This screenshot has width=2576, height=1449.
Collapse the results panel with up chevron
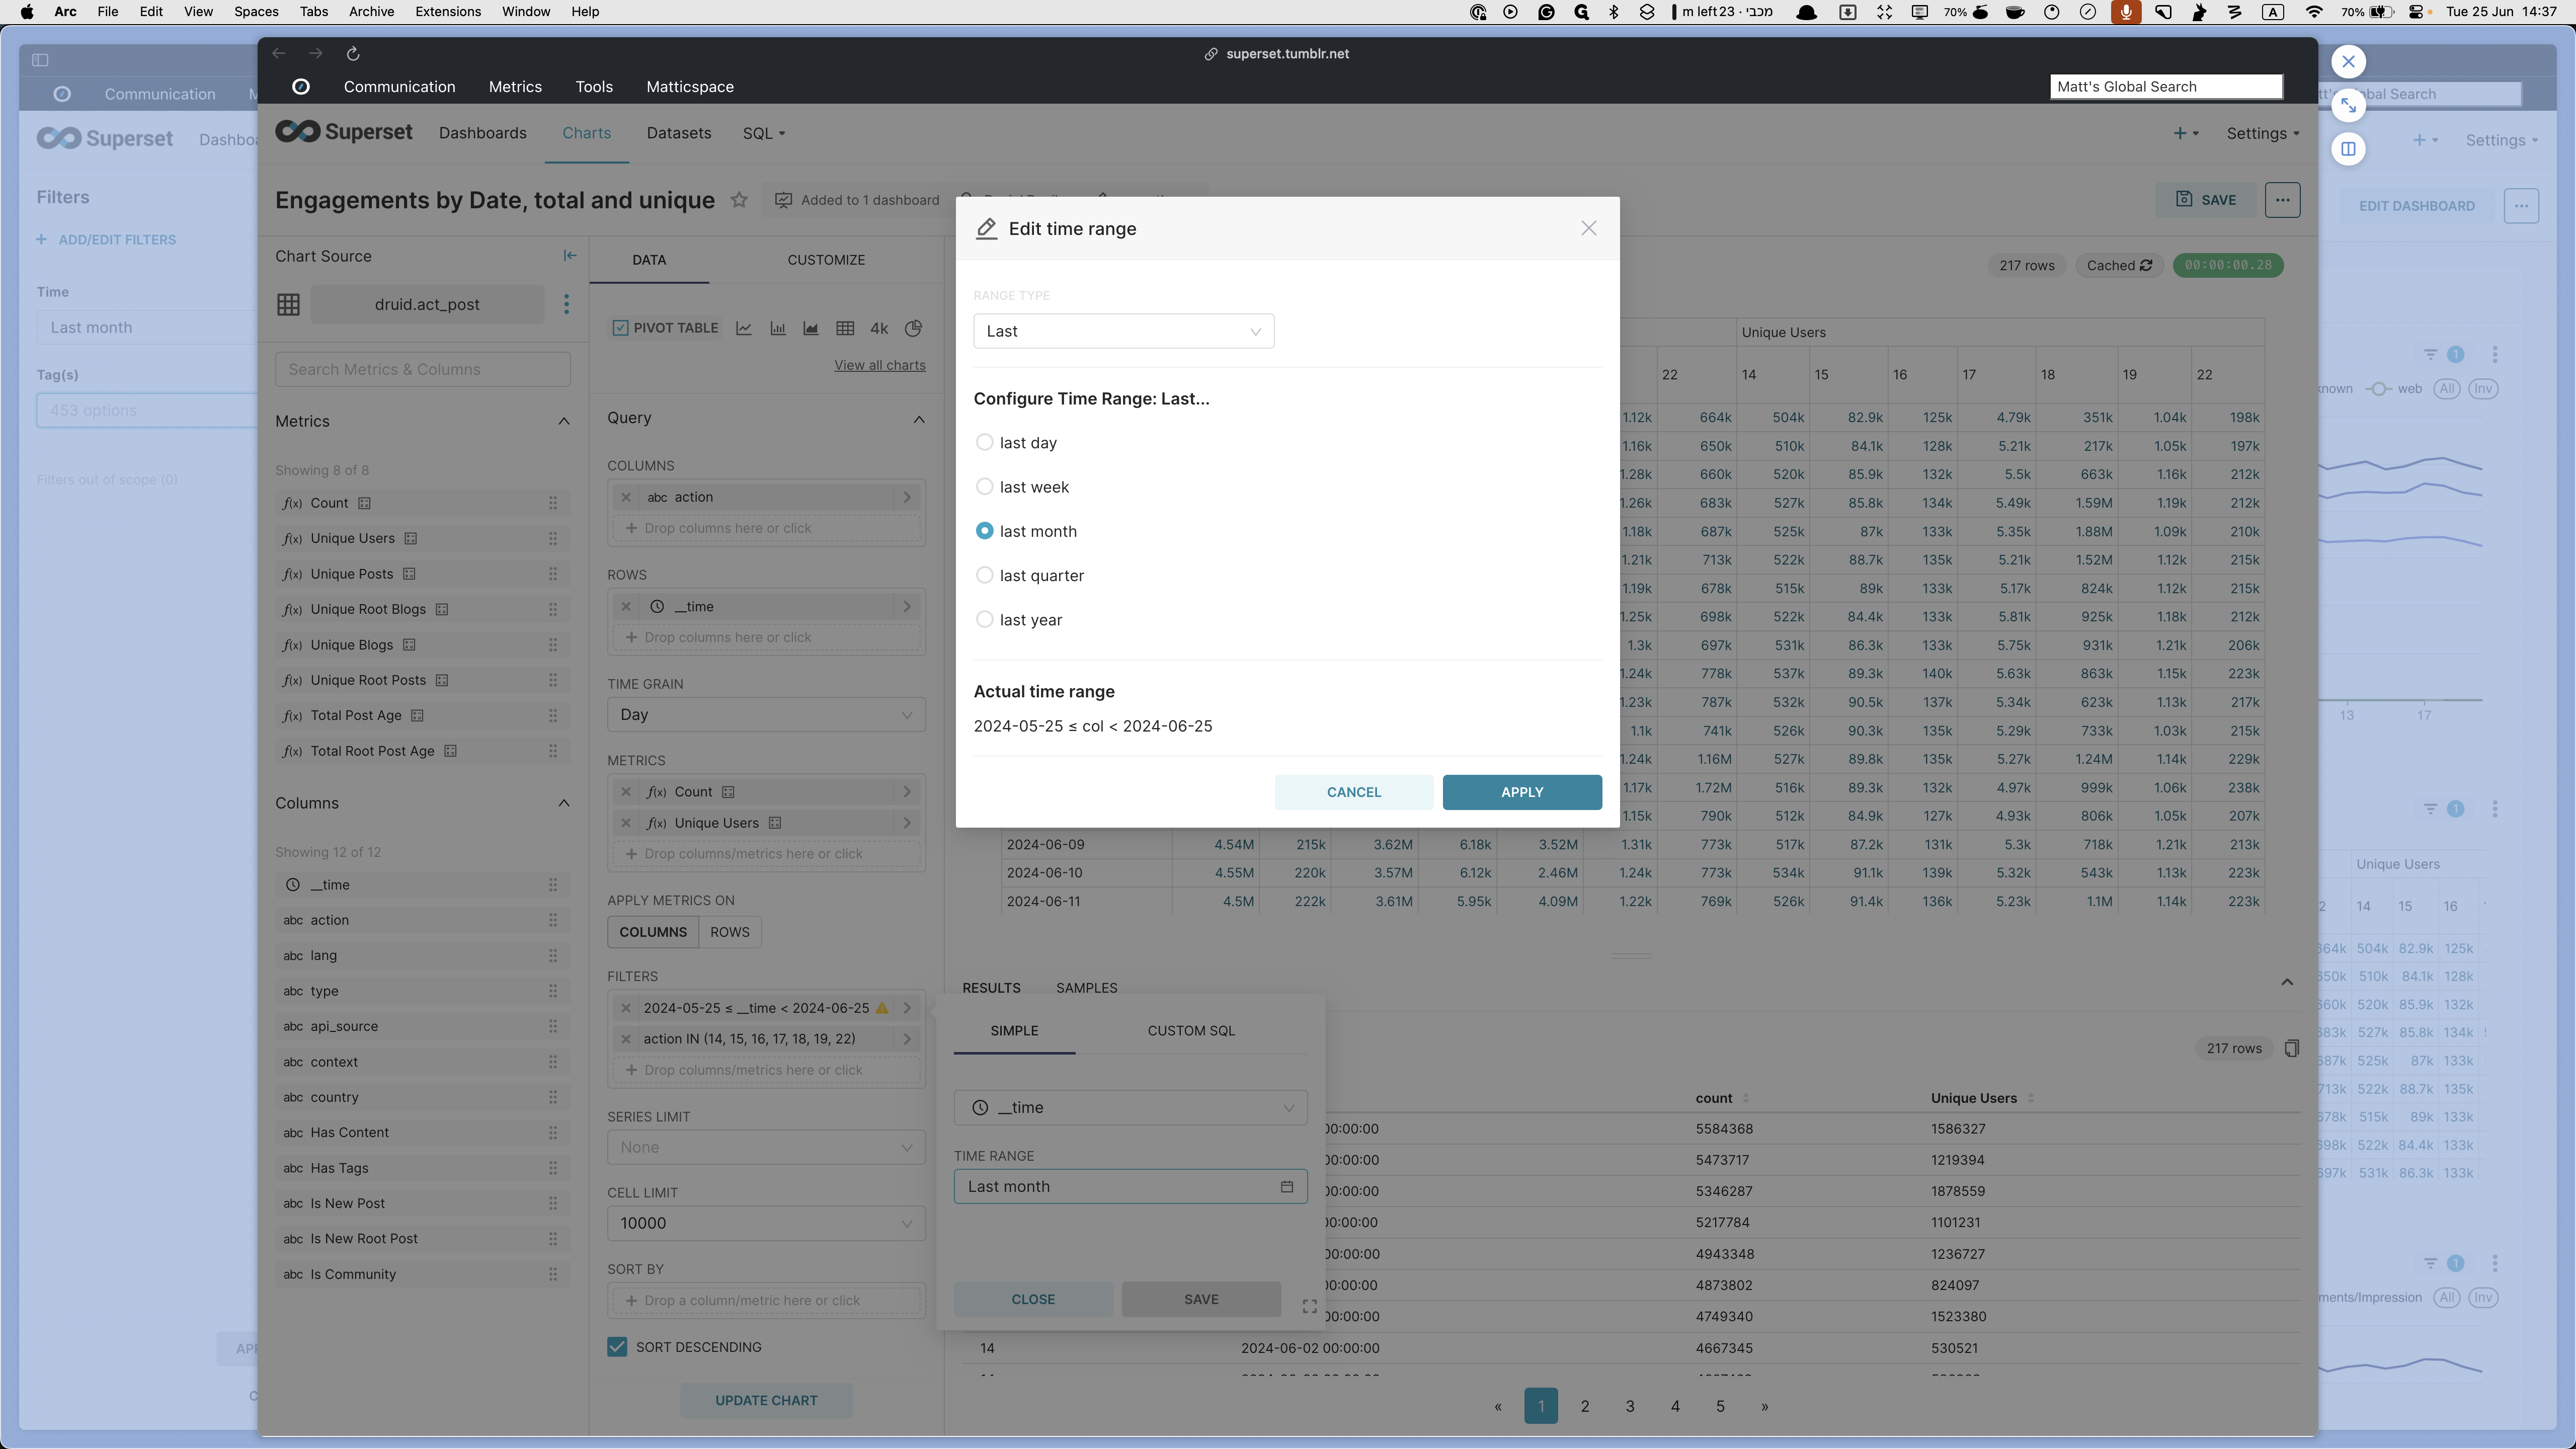tap(2286, 982)
